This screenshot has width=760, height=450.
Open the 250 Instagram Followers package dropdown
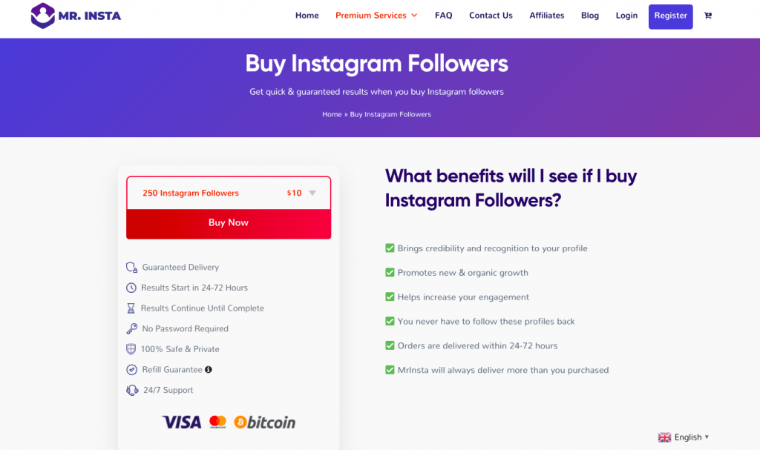coord(229,193)
